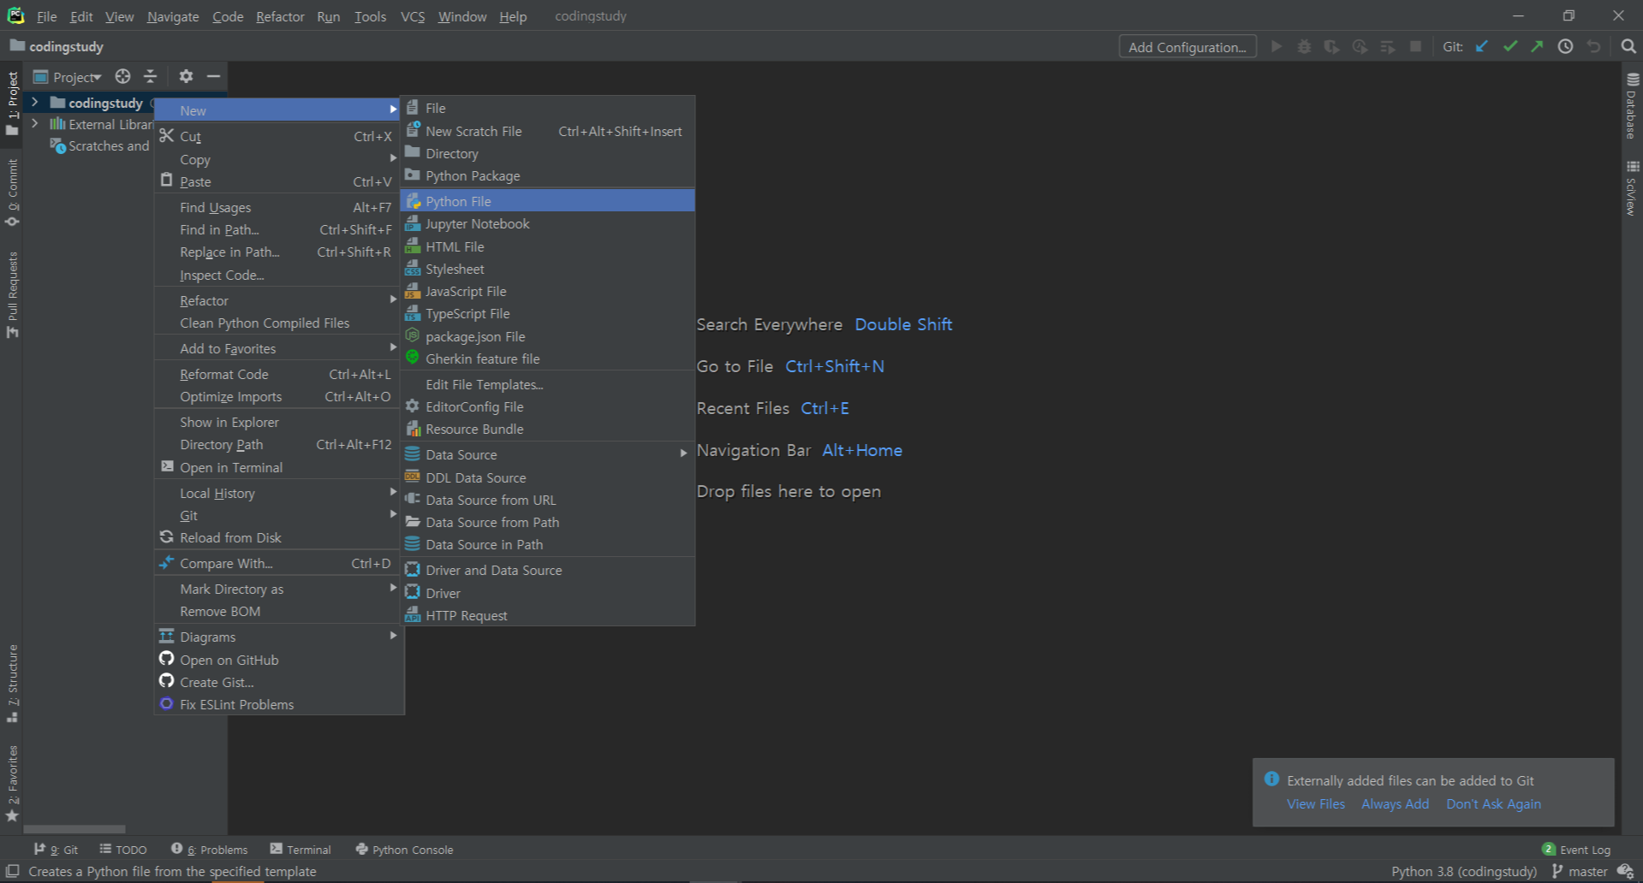
Task: Click the Debug bug icon
Action: pos(1304,46)
